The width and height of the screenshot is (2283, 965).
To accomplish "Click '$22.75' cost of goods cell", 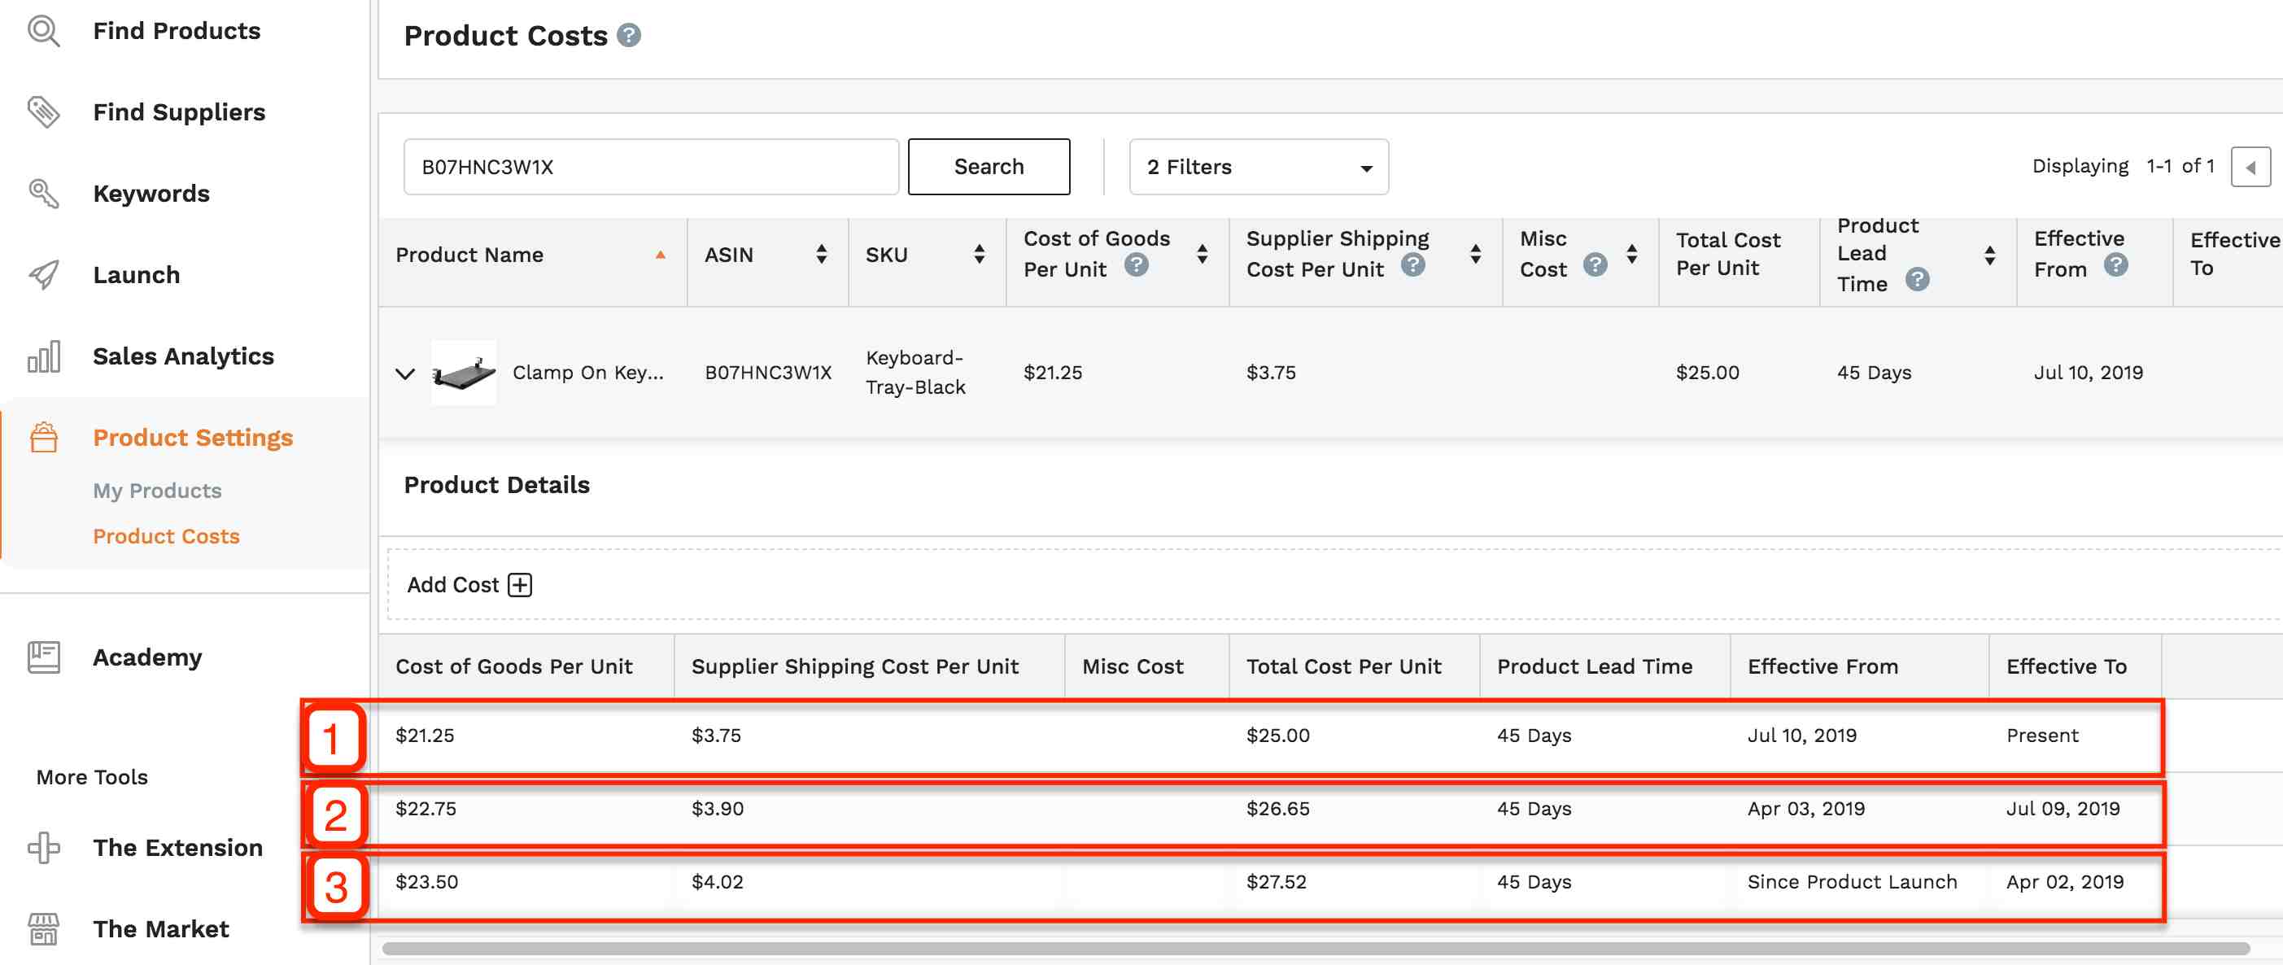I will coord(426,809).
